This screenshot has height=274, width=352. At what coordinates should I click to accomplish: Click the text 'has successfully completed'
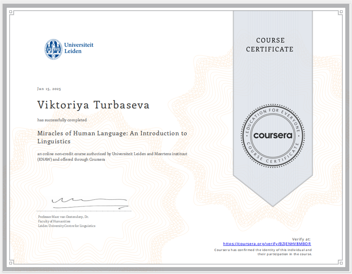tap(62, 120)
